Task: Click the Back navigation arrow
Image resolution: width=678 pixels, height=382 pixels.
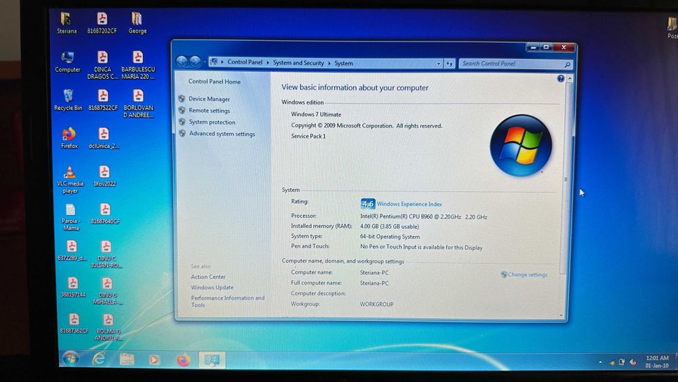Action: (x=182, y=62)
